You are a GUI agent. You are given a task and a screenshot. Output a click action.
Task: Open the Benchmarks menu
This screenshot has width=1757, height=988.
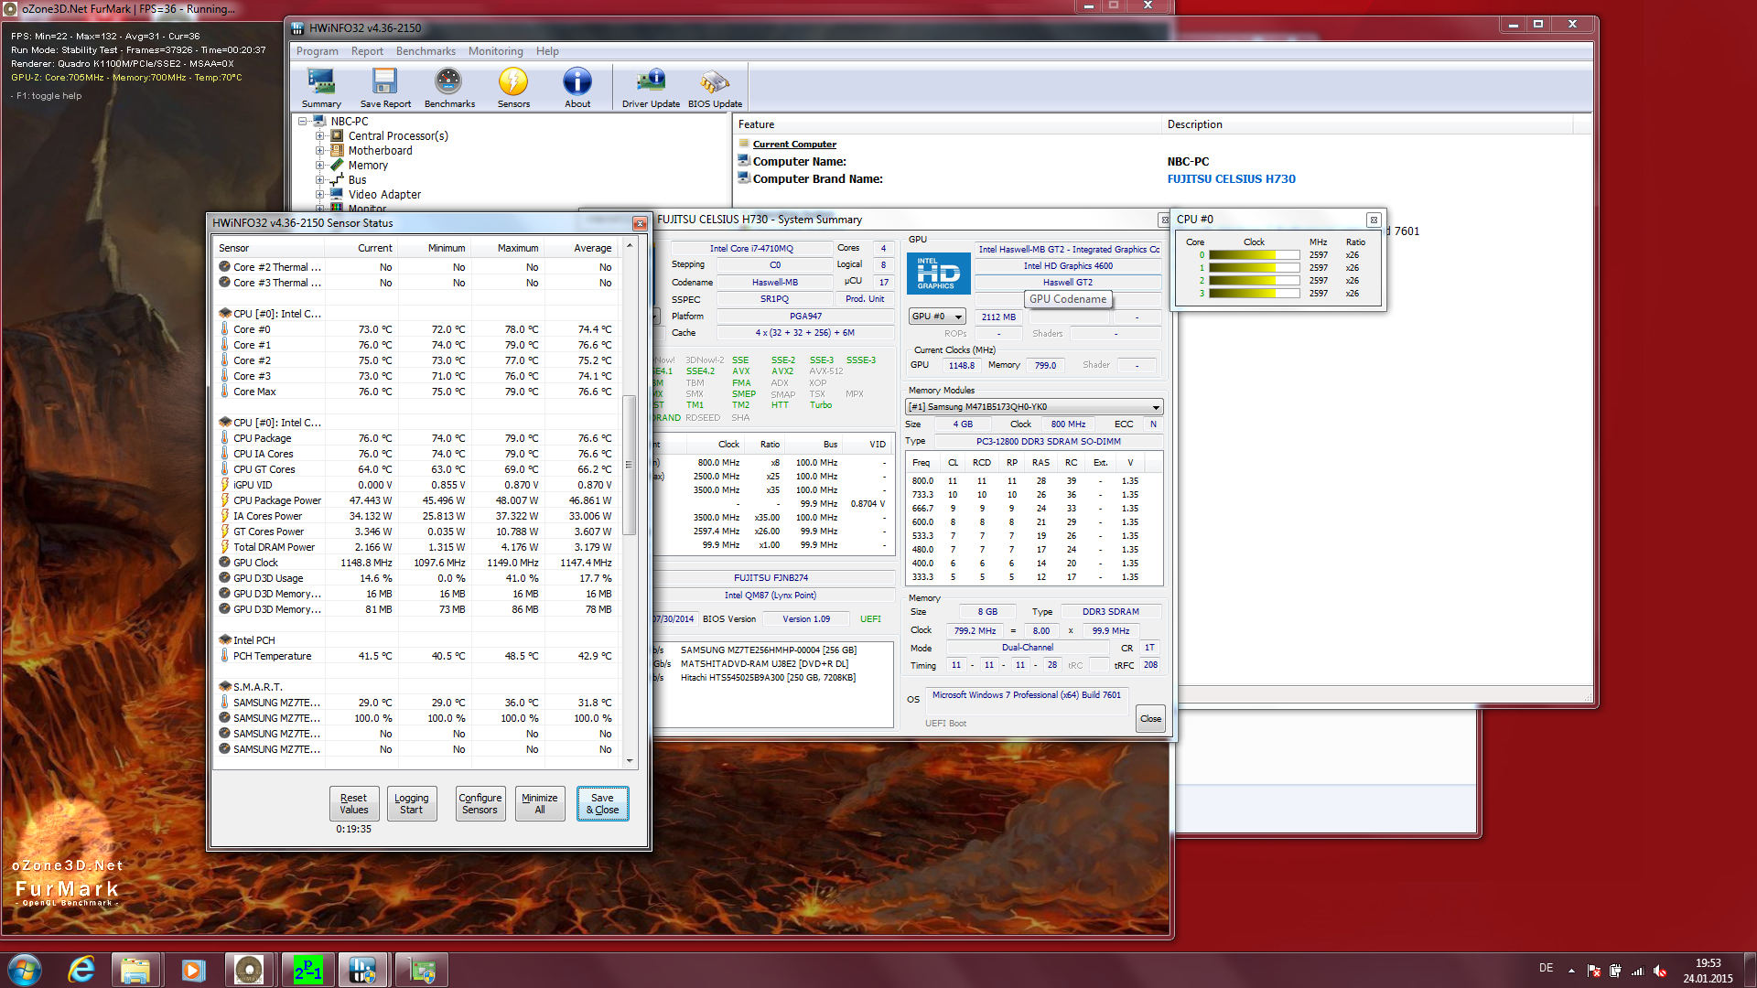(426, 51)
